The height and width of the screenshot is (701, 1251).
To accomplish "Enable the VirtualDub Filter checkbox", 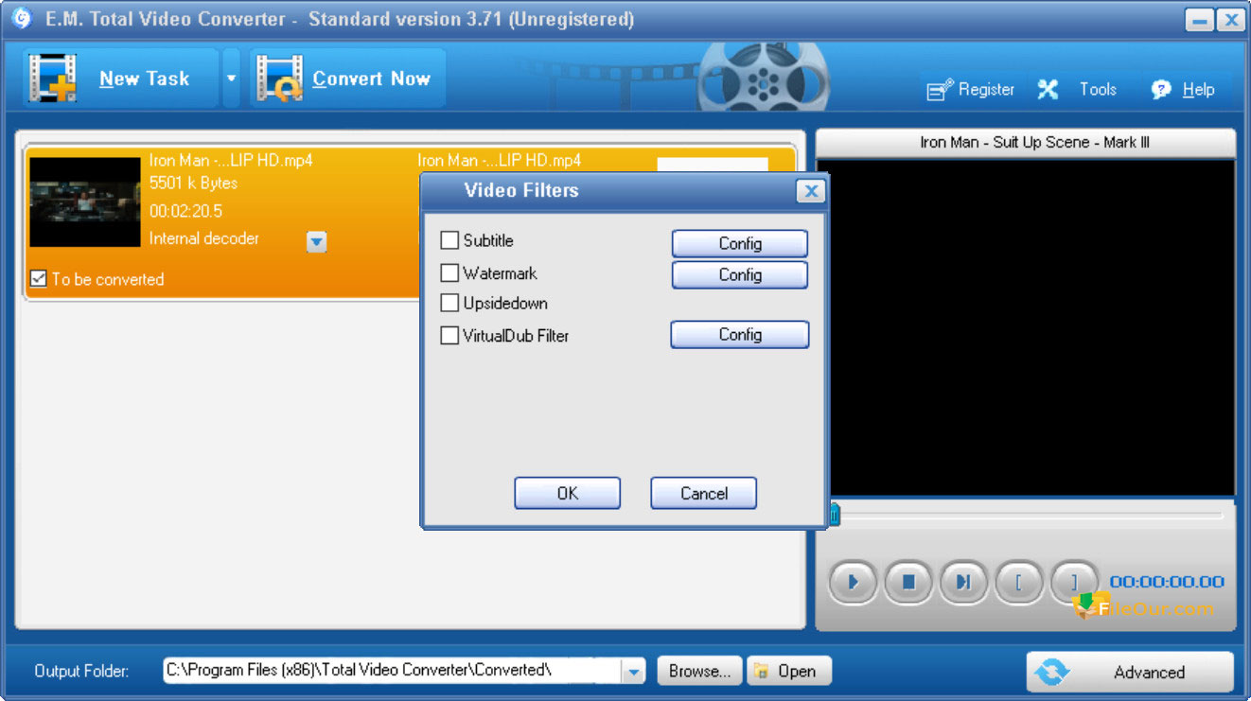I will point(449,335).
